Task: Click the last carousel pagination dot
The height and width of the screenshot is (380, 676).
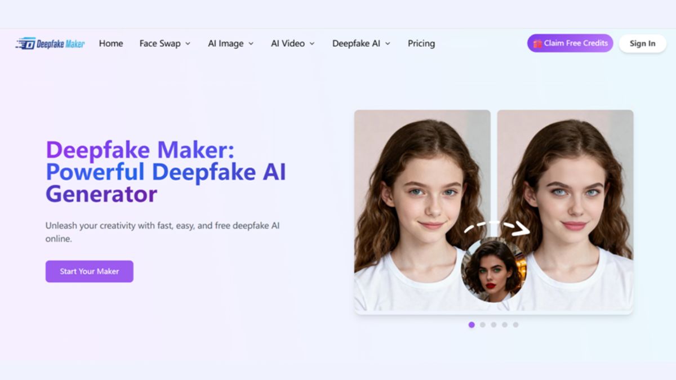Action: coord(516,325)
